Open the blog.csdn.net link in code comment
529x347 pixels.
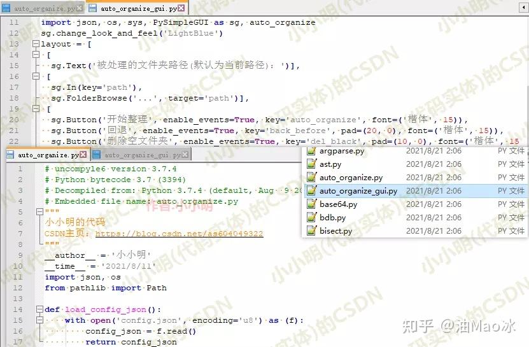[x=179, y=234]
